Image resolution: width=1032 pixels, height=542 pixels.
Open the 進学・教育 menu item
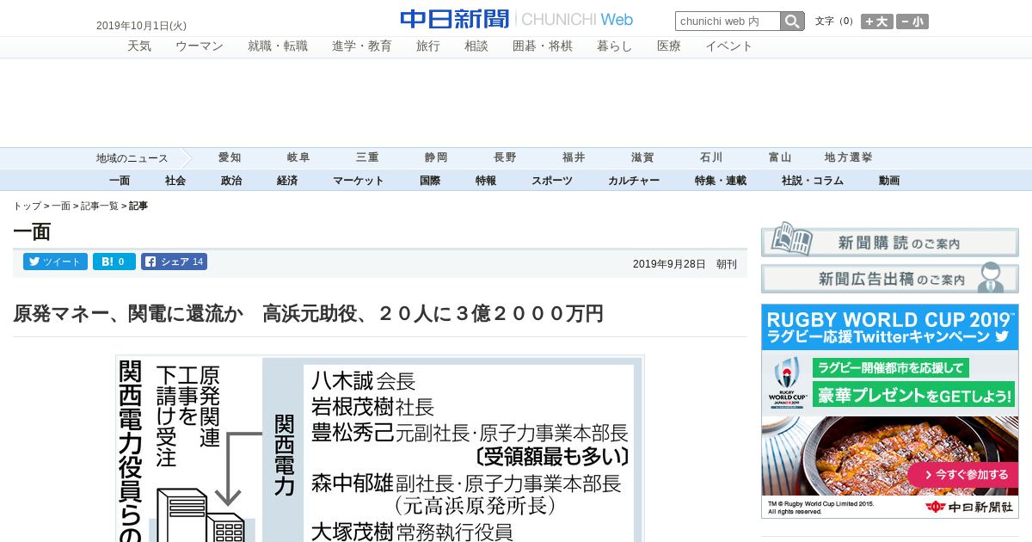click(x=362, y=46)
